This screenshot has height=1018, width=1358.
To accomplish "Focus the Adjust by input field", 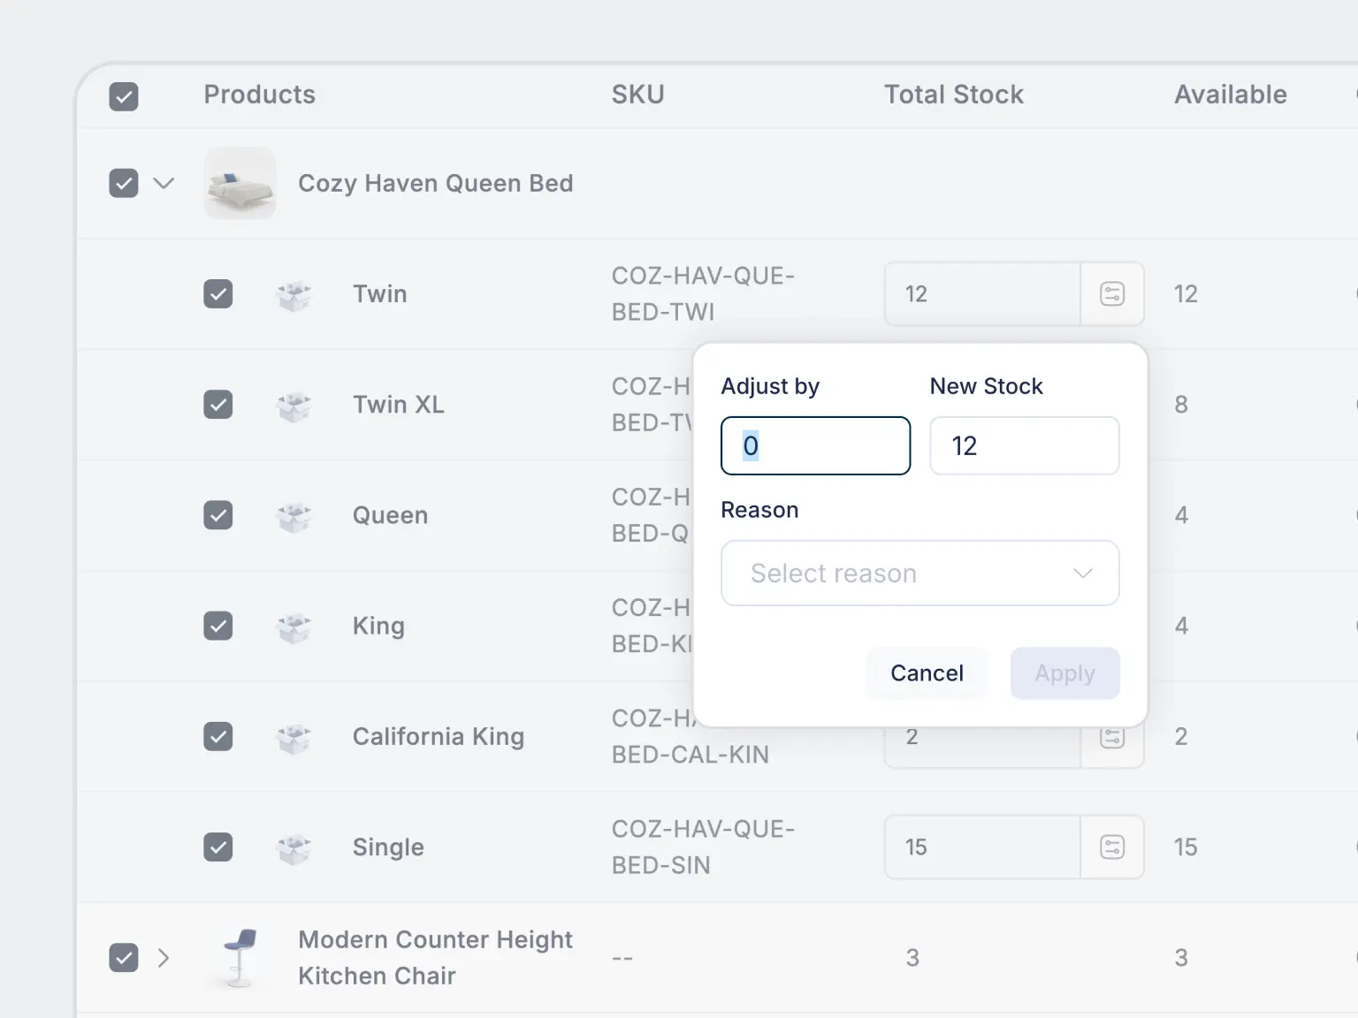I will 816,445.
